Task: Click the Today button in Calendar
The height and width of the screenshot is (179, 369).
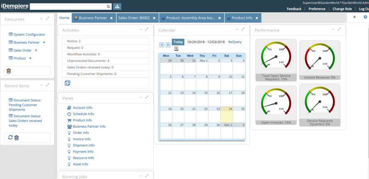Action: pyautogui.click(x=178, y=42)
